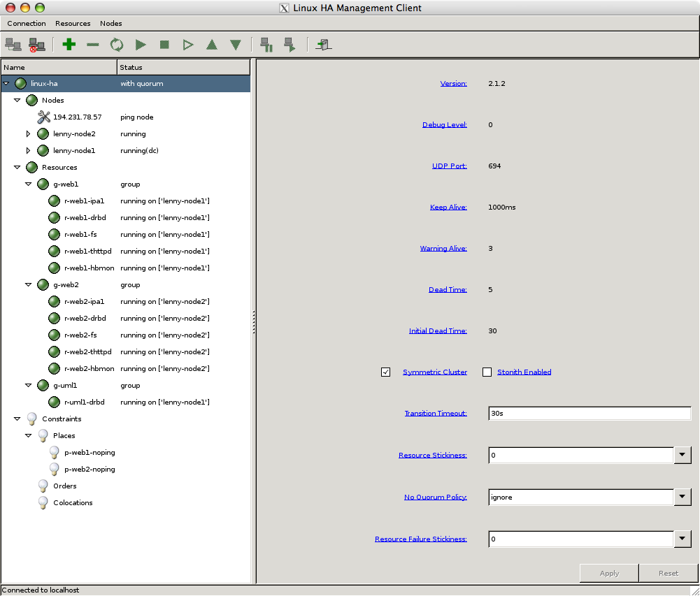This screenshot has width=700, height=596.
Task: Collapse the g-uml1 group
Action: 29,385
